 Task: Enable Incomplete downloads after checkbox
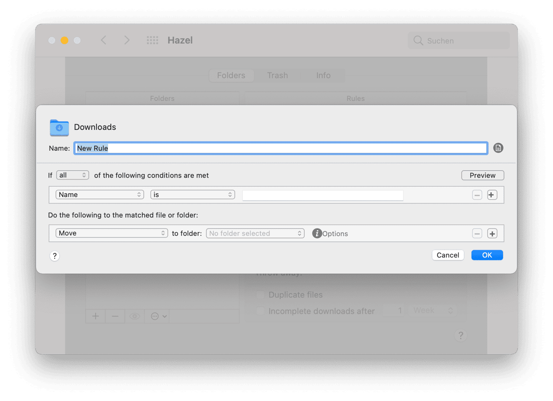[x=260, y=312]
